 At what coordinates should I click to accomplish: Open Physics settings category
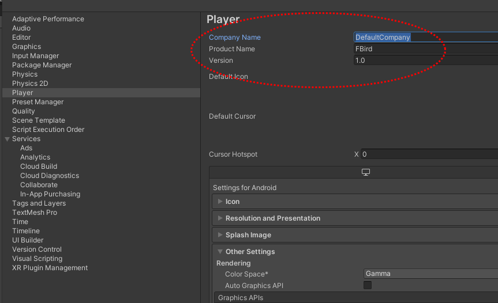25,74
